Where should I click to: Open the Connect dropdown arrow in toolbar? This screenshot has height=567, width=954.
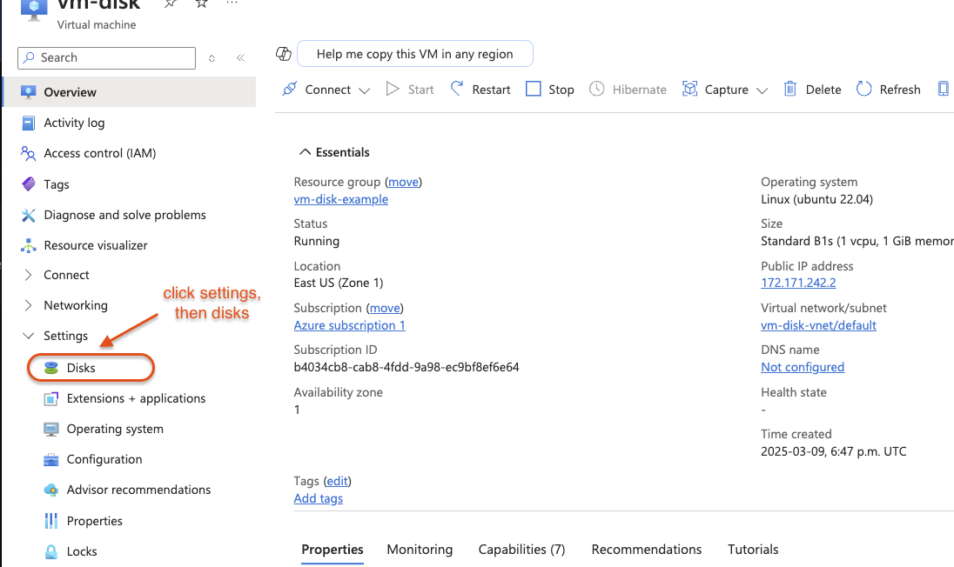tap(364, 90)
